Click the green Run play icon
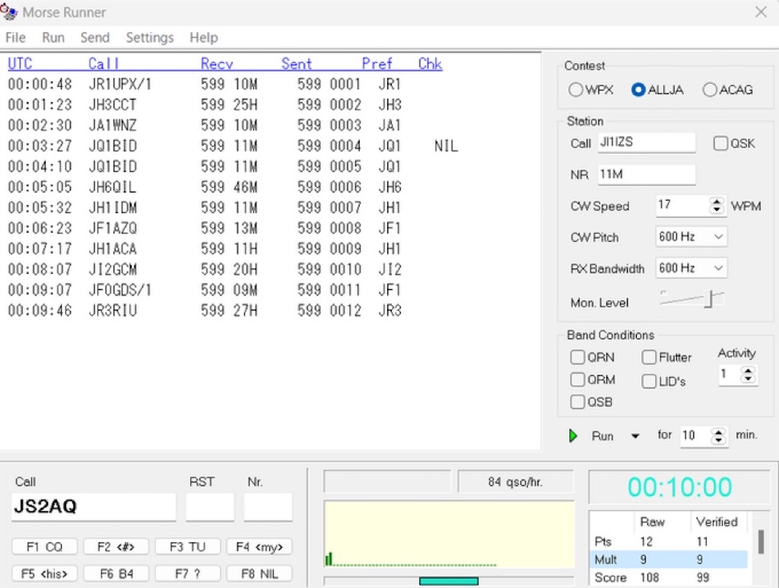 (573, 436)
